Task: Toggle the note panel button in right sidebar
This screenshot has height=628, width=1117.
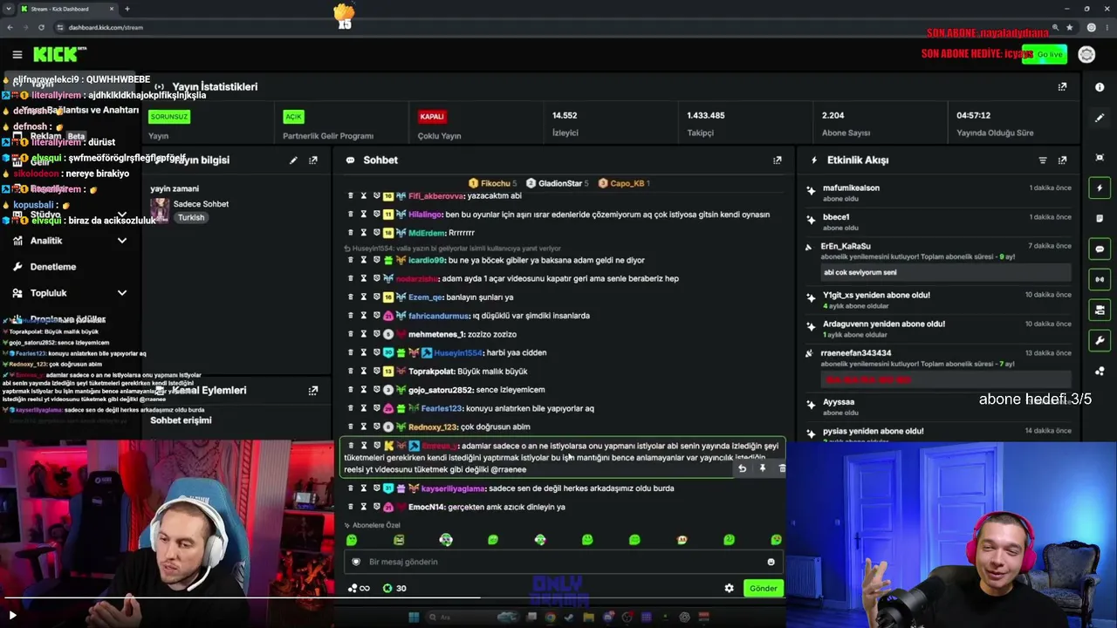Action: (x=1100, y=218)
